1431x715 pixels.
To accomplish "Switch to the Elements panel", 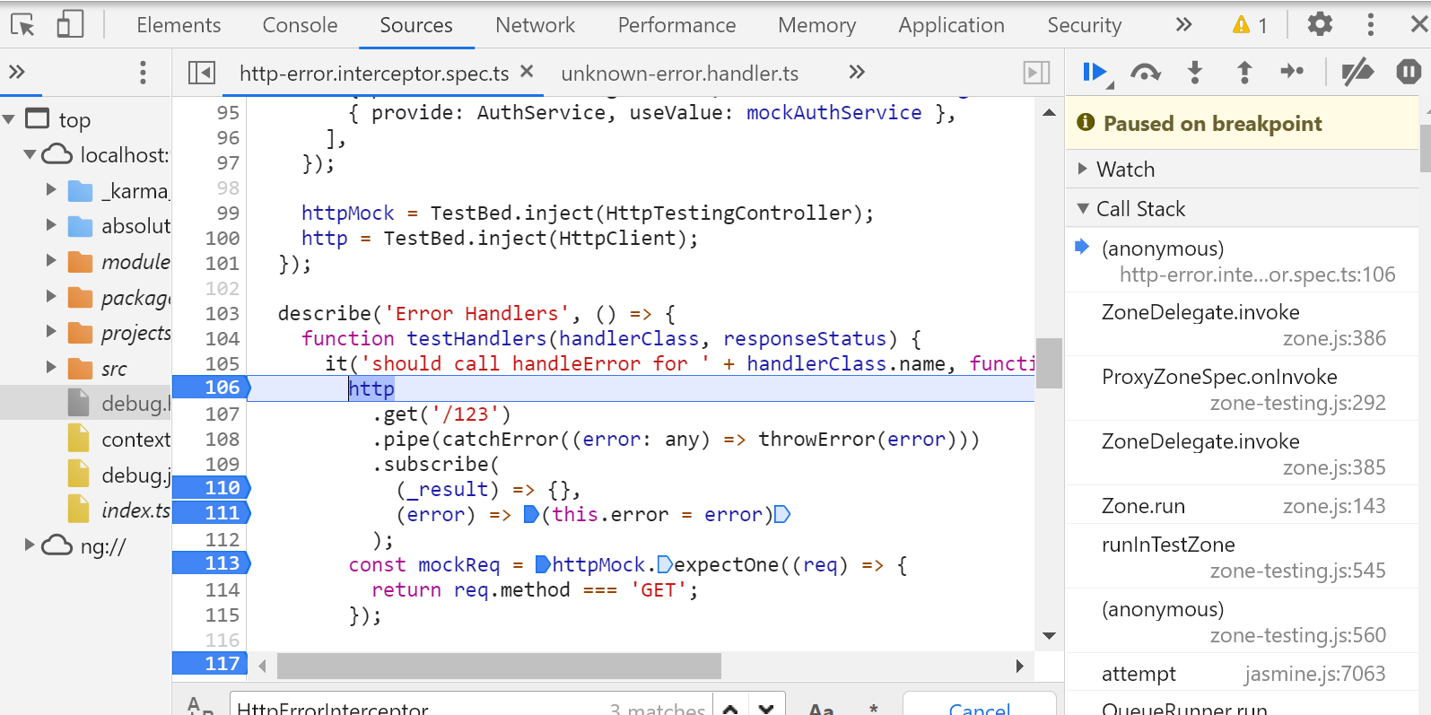I will [179, 25].
